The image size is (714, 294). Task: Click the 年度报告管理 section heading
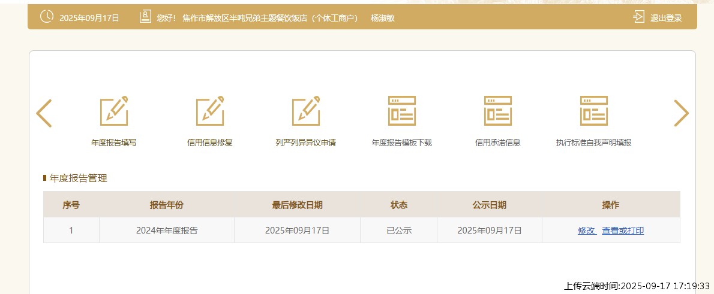coord(79,178)
